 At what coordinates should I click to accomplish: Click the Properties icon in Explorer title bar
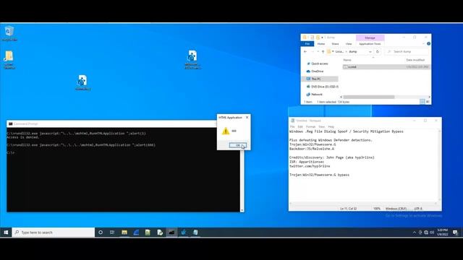click(x=312, y=38)
